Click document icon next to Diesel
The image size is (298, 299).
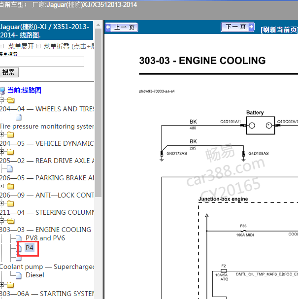pyautogui.click(x=19, y=275)
